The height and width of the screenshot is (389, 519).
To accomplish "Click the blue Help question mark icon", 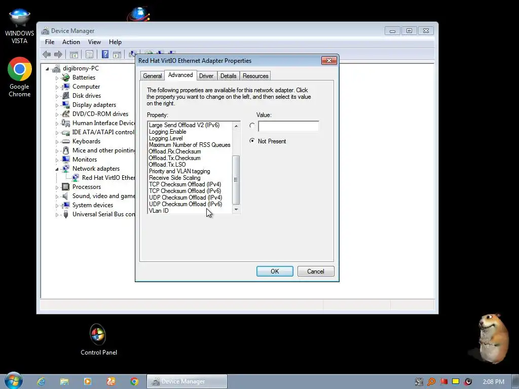I will point(105,54).
